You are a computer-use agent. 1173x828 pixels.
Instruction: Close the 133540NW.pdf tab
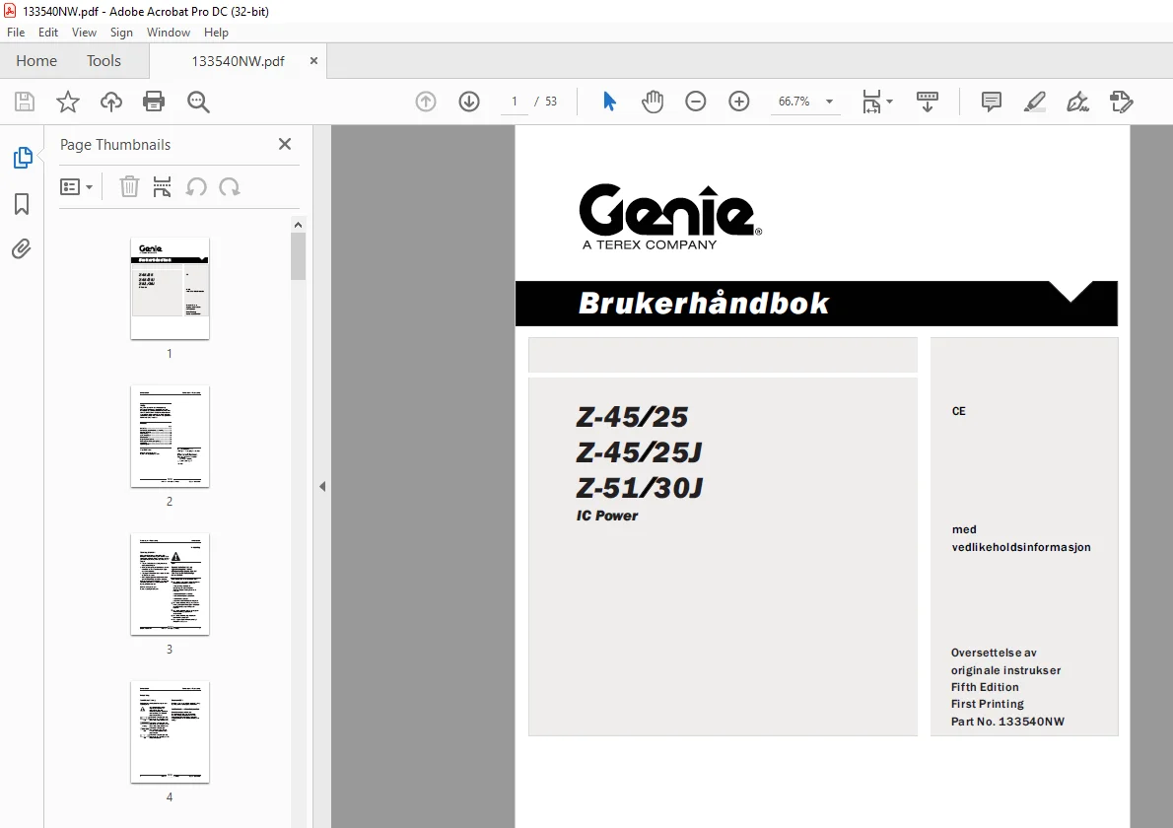coord(313,60)
